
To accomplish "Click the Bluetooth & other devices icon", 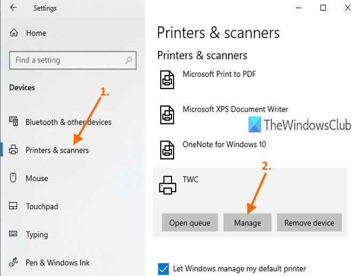I will (13, 121).
